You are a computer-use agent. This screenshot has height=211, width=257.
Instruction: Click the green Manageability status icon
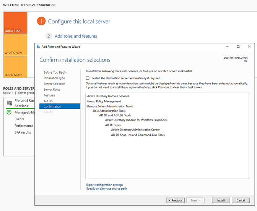point(9,113)
